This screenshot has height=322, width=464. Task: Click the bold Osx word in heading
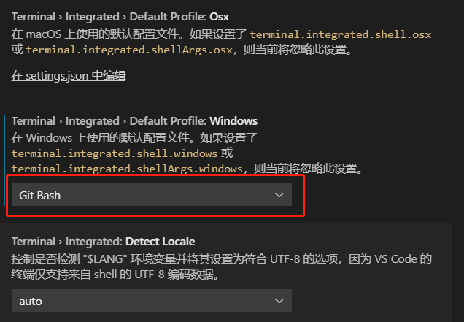pyautogui.click(x=220, y=17)
